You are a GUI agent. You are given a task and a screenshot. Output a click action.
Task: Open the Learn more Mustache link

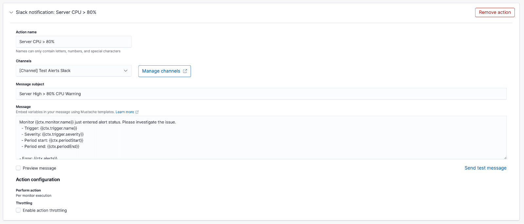click(x=124, y=112)
